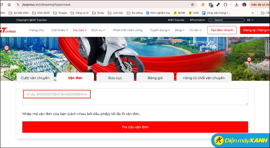Expand the Giới thiệu menu
Viewport: 270px width, 148px height.
60,30
